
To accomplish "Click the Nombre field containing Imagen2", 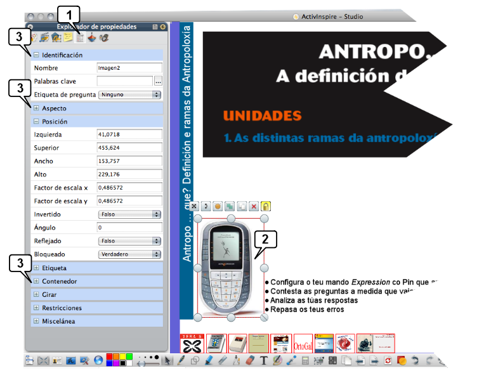I will pos(129,68).
